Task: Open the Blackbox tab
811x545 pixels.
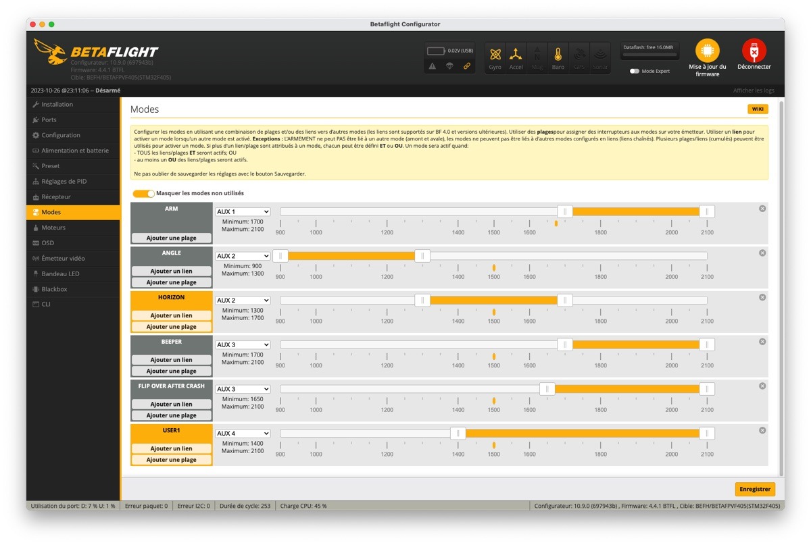Action: (x=74, y=289)
